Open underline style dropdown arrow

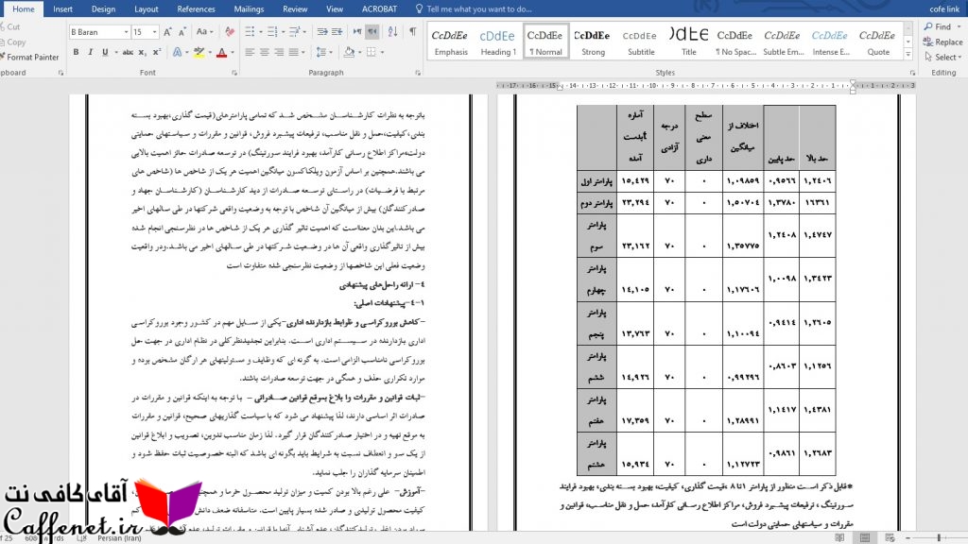pyautogui.click(x=115, y=53)
